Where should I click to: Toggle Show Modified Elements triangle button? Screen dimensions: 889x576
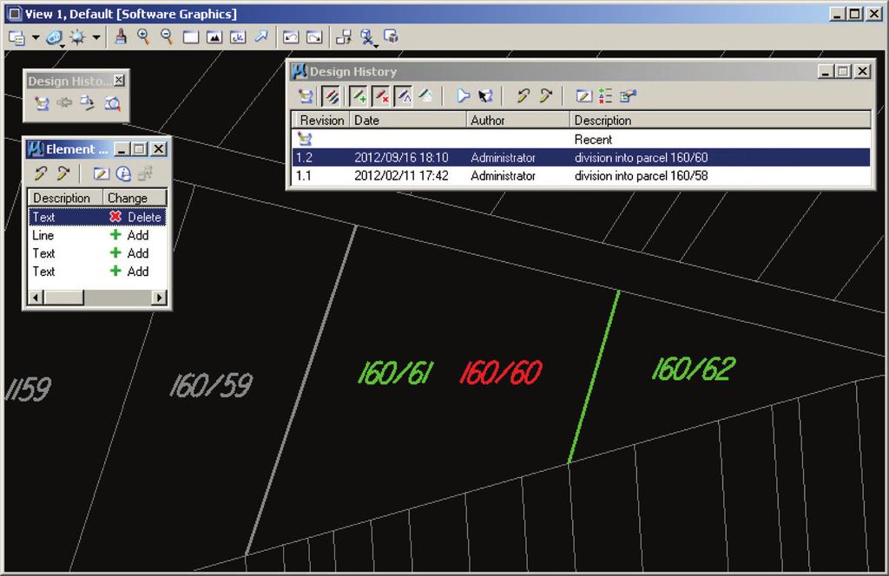(404, 96)
